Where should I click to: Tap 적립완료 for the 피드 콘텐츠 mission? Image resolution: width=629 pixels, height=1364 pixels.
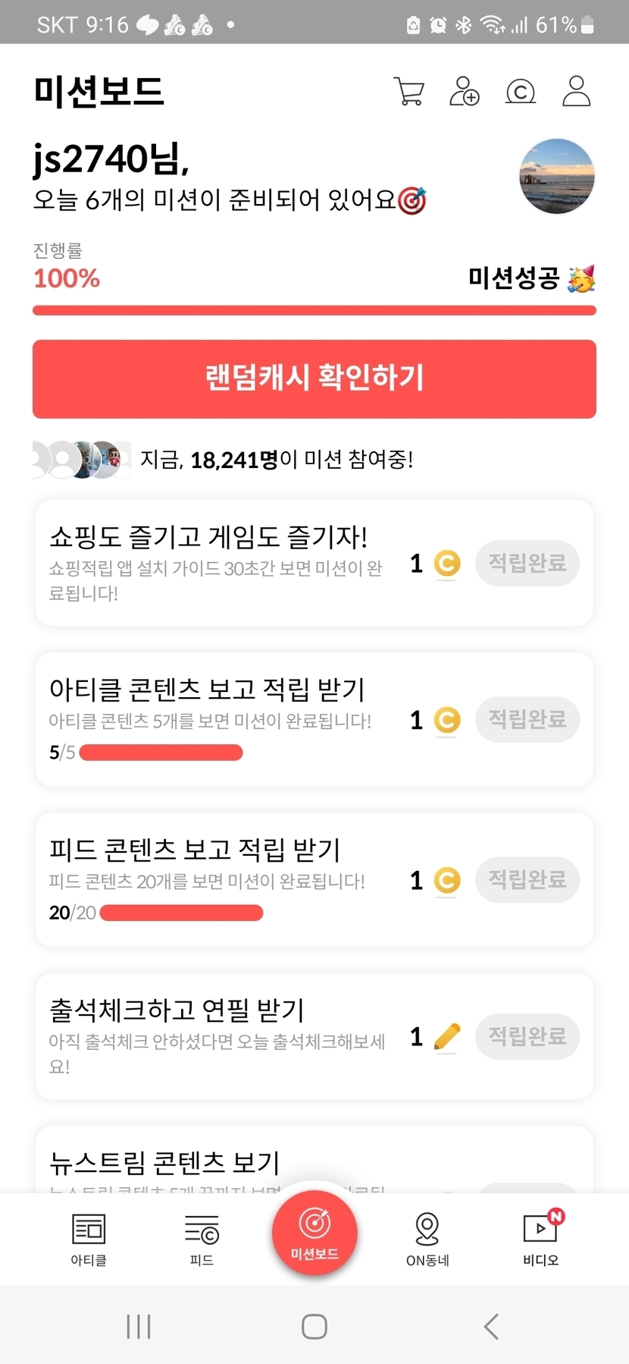tap(527, 880)
